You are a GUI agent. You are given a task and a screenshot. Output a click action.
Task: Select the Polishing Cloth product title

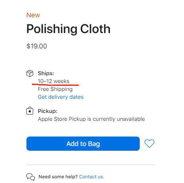coord(68,29)
